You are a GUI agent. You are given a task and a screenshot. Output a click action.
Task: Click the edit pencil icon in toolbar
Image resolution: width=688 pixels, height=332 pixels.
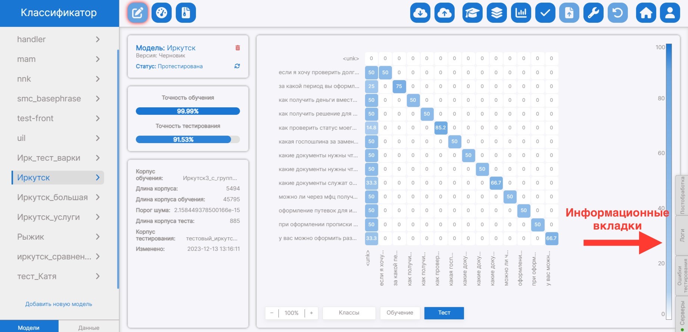pos(137,13)
